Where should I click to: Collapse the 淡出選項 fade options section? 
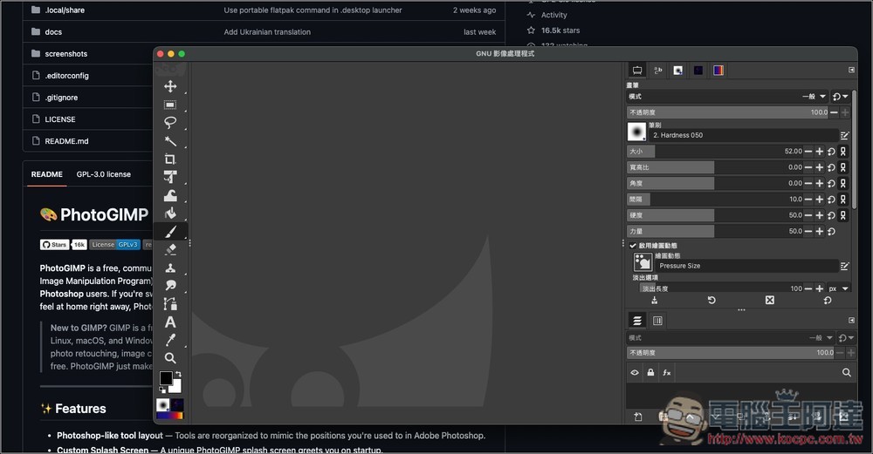coord(645,277)
